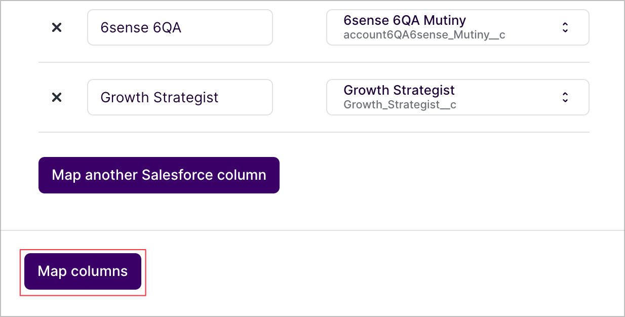The height and width of the screenshot is (317, 625).
Task: Select the account6QA6sense_Mutiny__c API name text
Action: pyautogui.click(x=424, y=35)
